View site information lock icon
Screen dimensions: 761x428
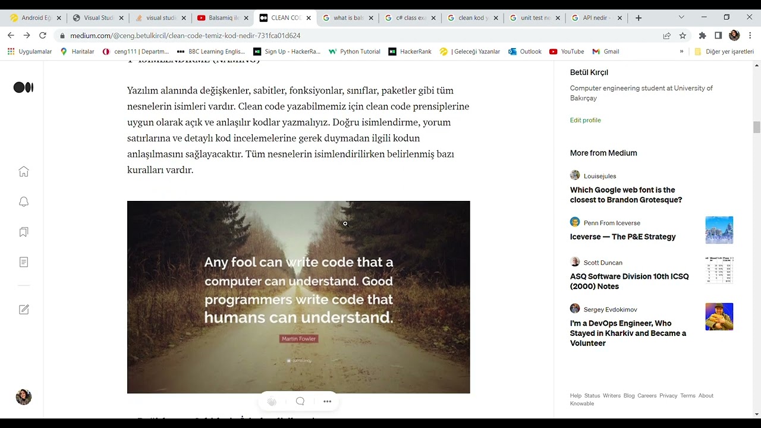(62, 36)
